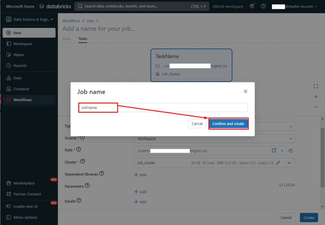Open Recents from the sidebar
325x225 pixels.
coord(29,66)
